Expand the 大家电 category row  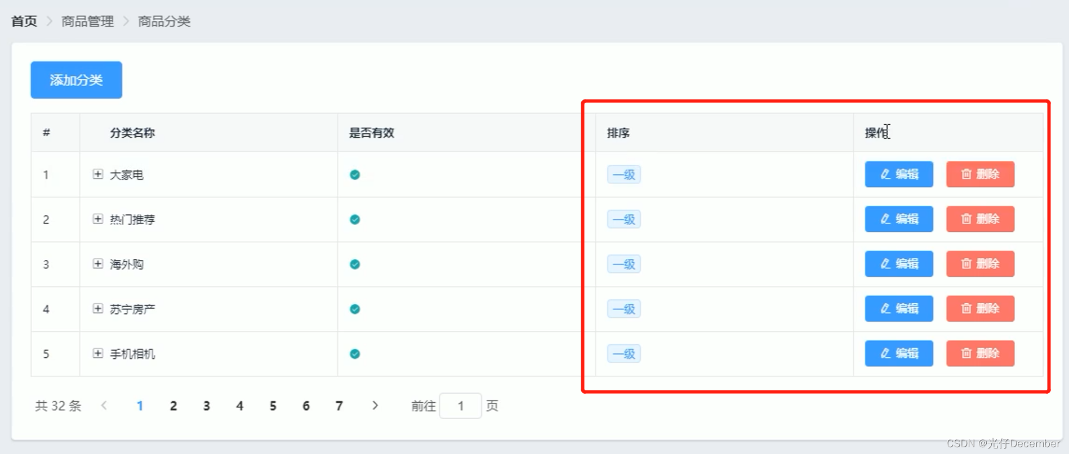click(x=98, y=174)
